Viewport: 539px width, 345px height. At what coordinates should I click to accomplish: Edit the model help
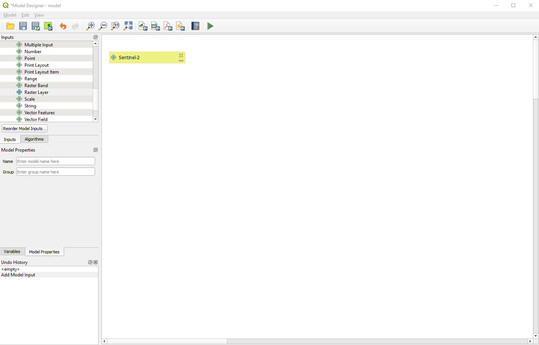click(x=195, y=26)
